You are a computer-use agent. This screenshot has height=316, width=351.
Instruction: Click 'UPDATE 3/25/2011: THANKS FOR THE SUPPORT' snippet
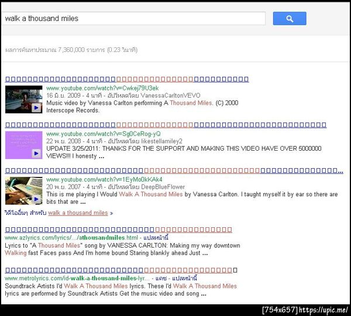click(x=115, y=148)
